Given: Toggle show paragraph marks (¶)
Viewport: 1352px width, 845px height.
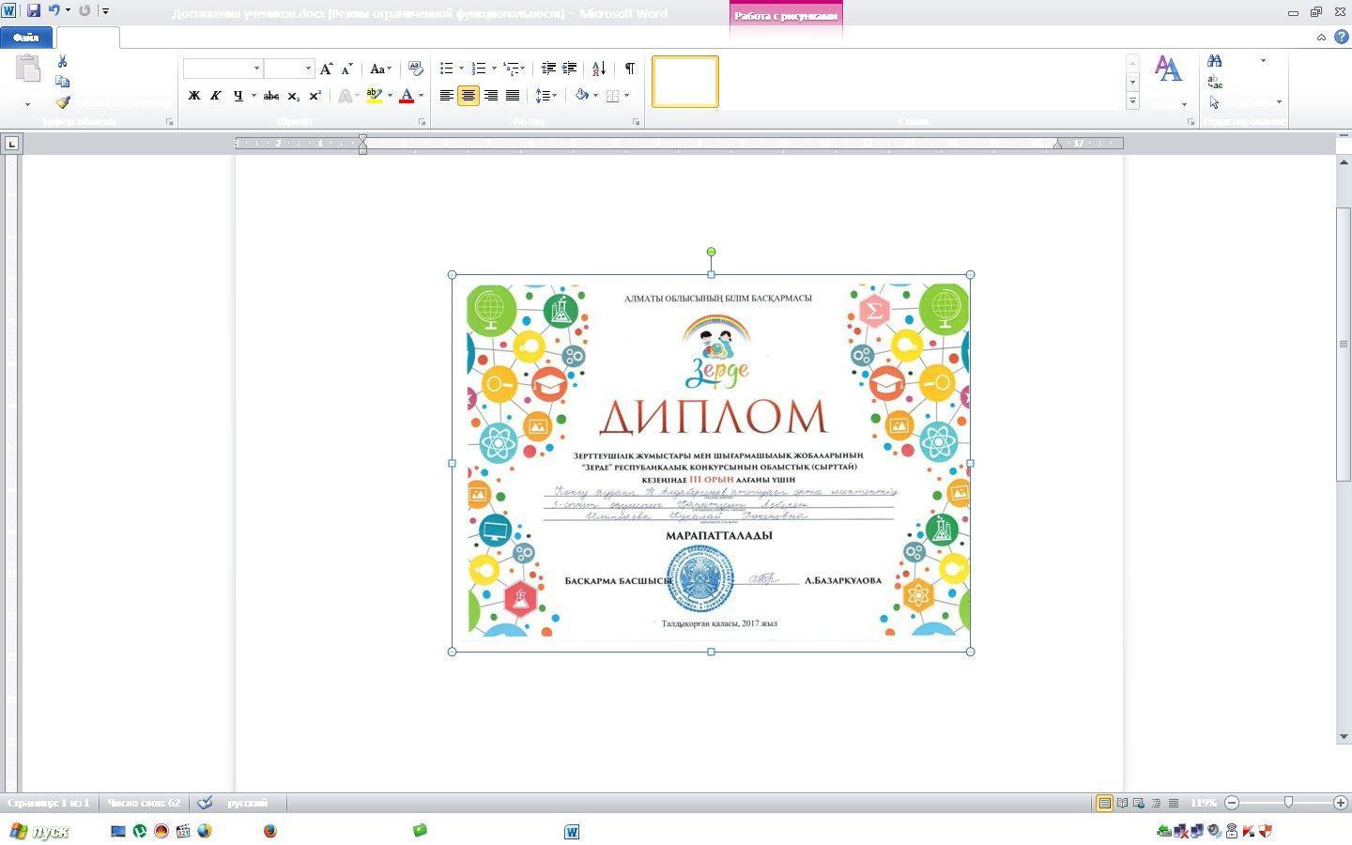Looking at the screenshot, I should (630, 69).
